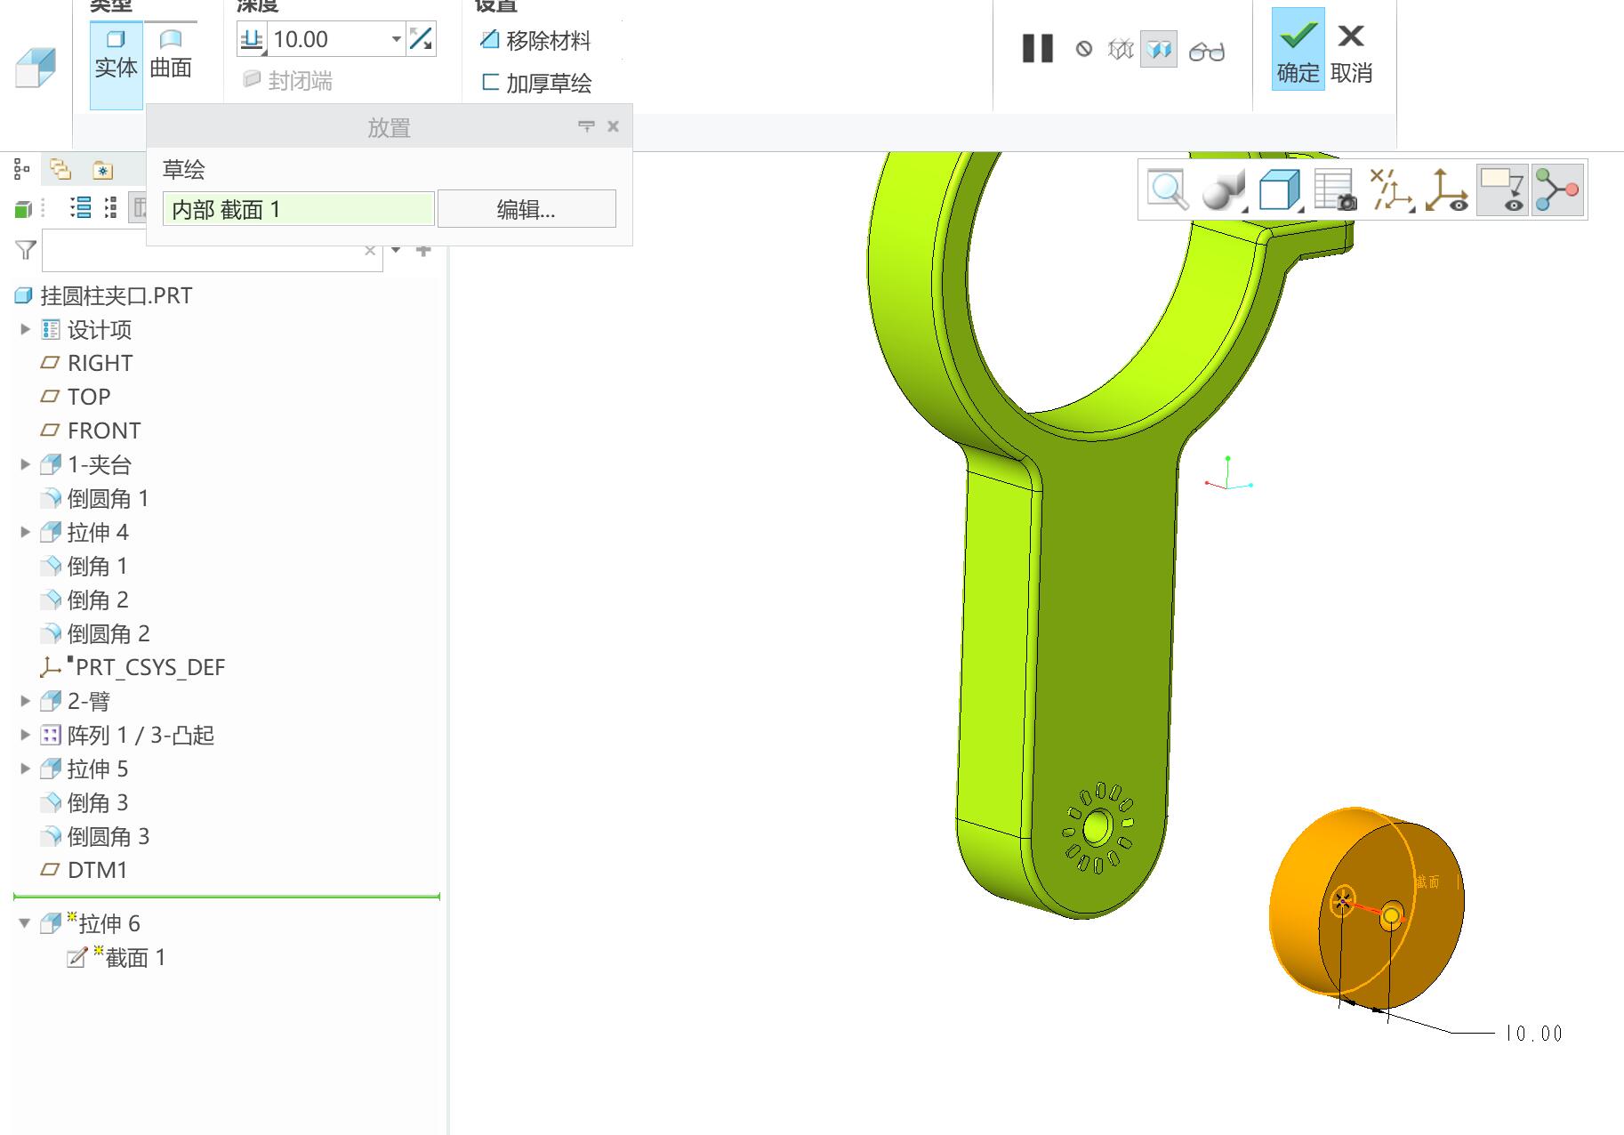Click the green model cube icon
This screenshot has height=1135, width=1624.
(x=23, y=209)
